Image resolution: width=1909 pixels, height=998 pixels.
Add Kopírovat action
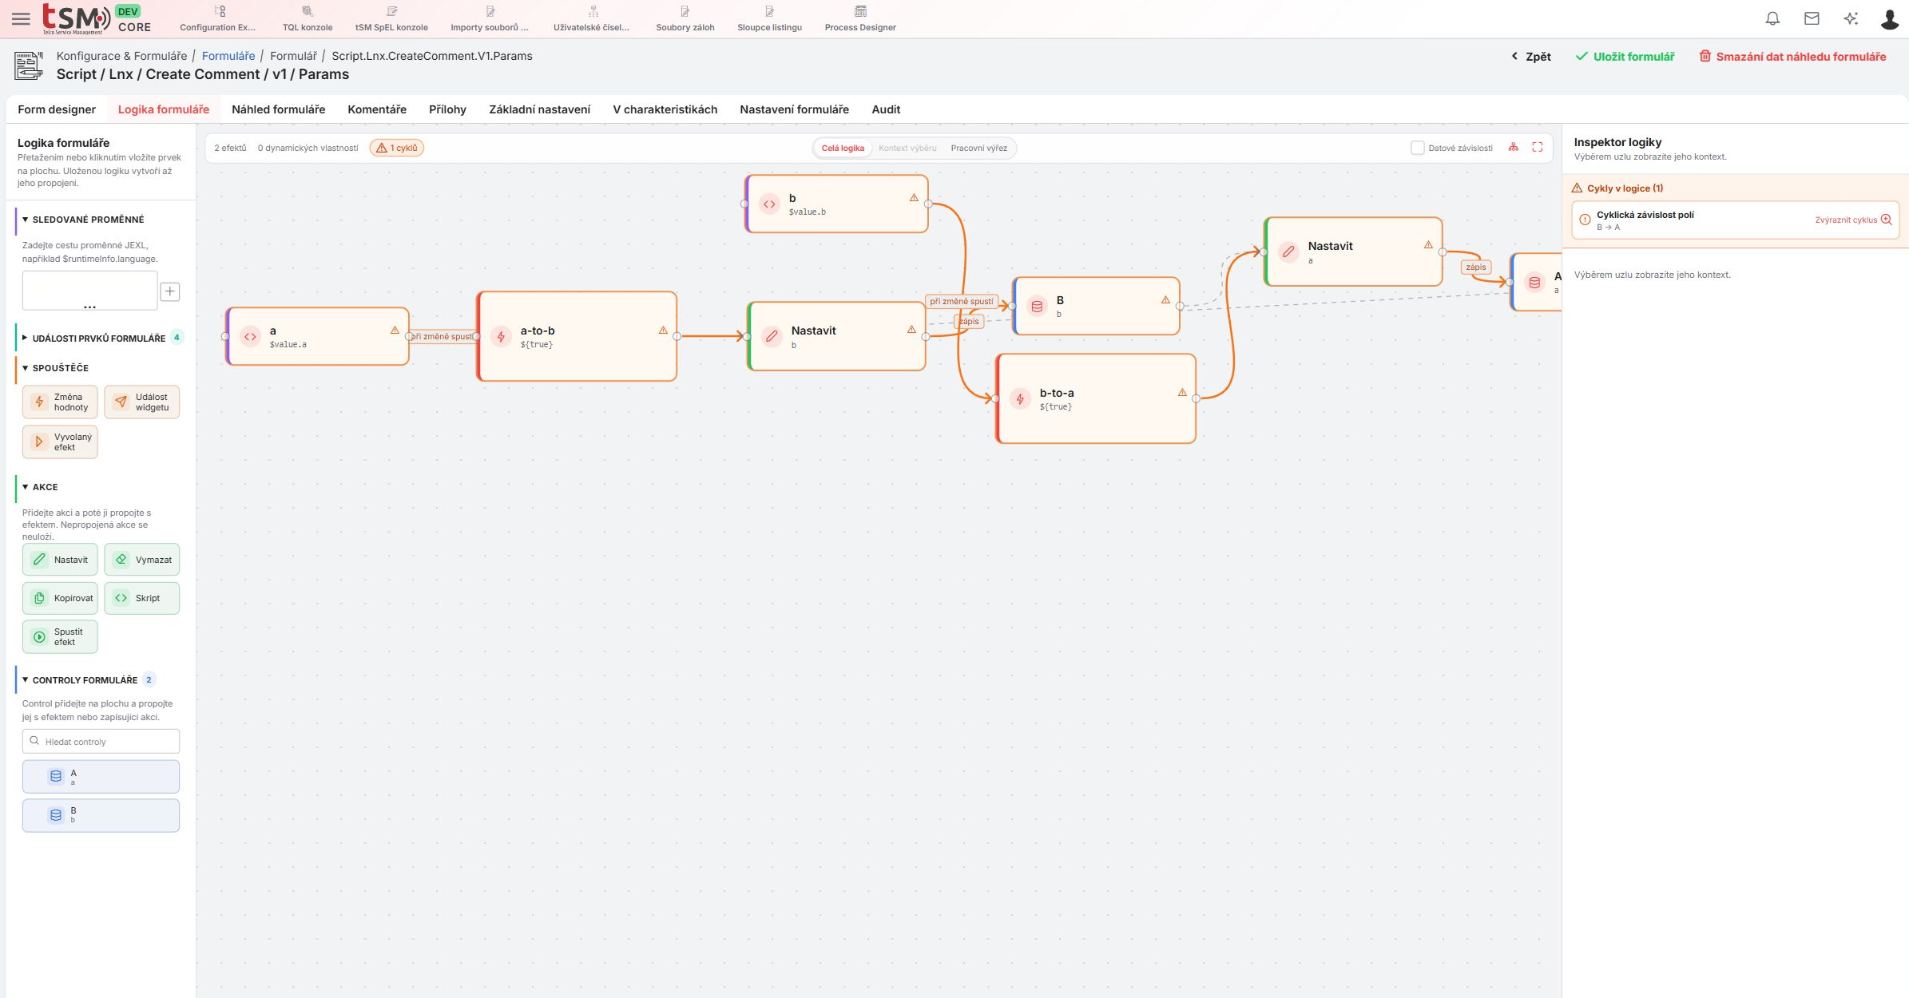point(60,598)
